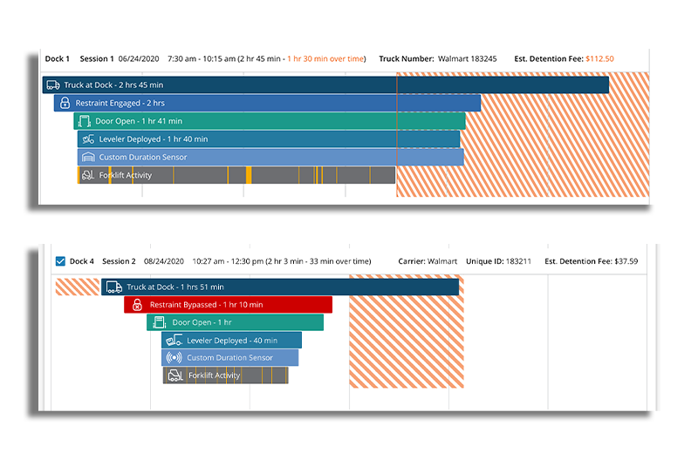The image size is (698, 466).
Task: Click the door icon in Dock 1 Door Open bar
Action: pyautogui.click(x=85, y=121)
